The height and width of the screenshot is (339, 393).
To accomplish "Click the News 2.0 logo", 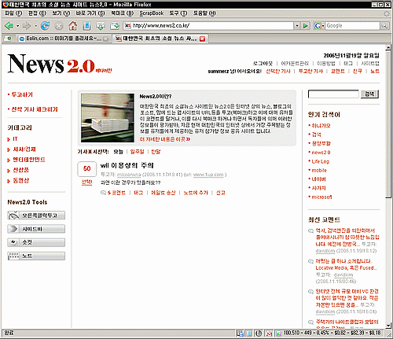I will 60,64.
